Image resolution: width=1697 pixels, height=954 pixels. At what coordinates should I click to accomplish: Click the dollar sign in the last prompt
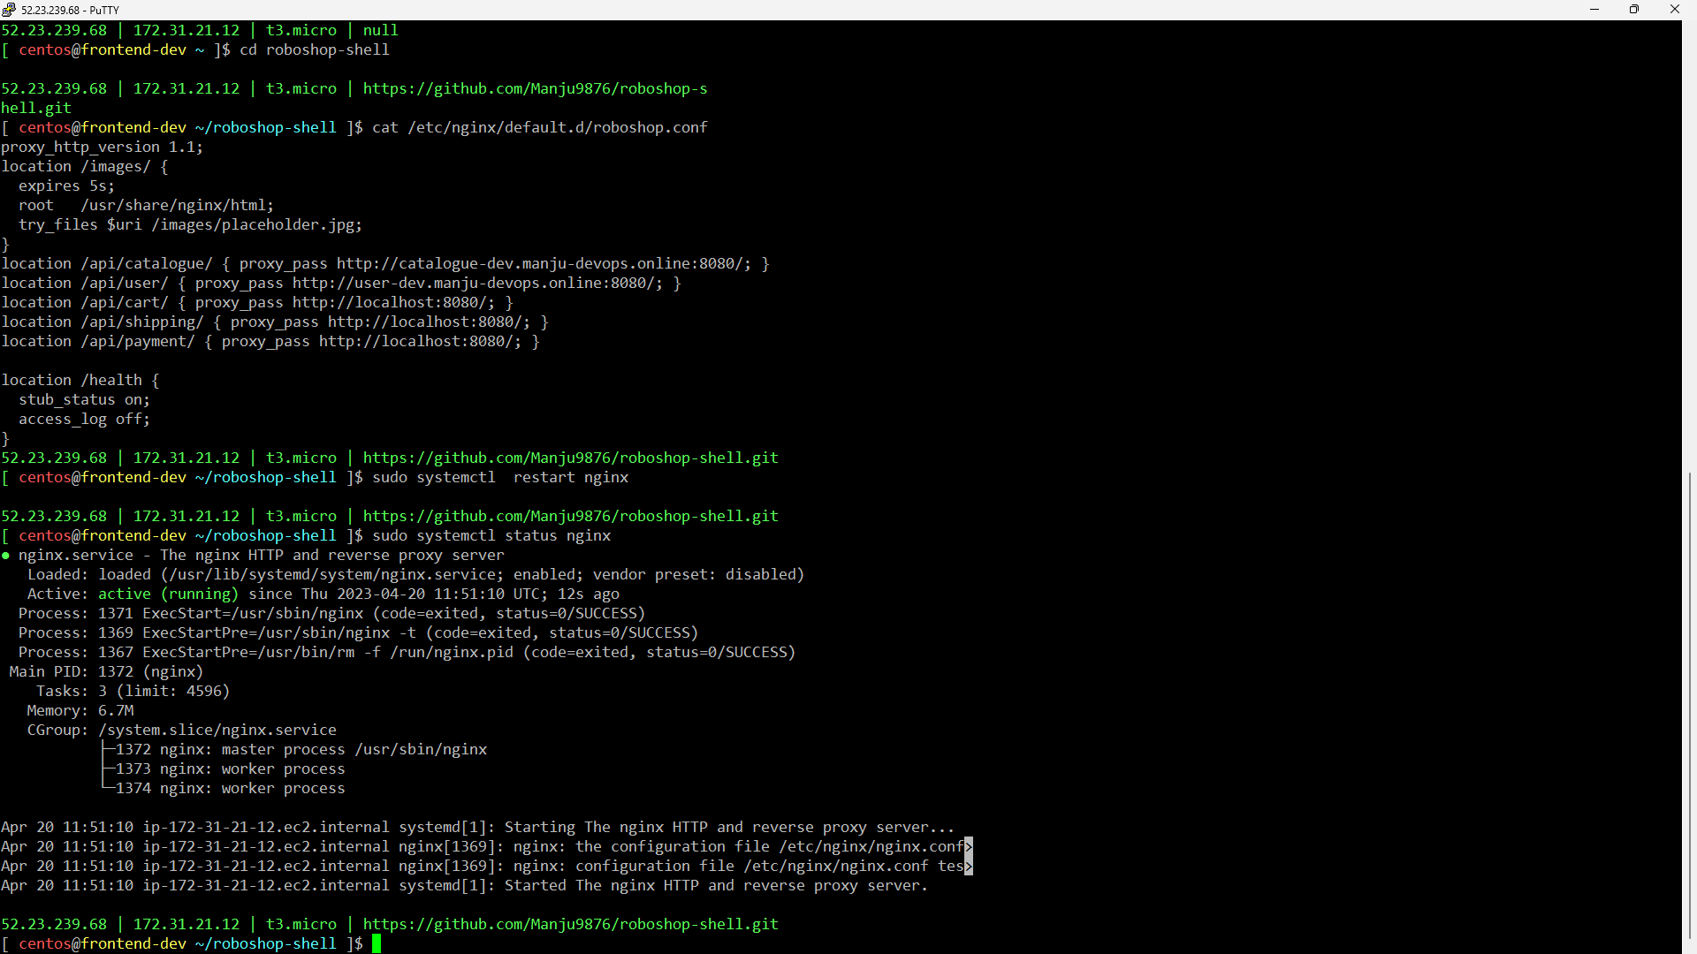[361, 943]
